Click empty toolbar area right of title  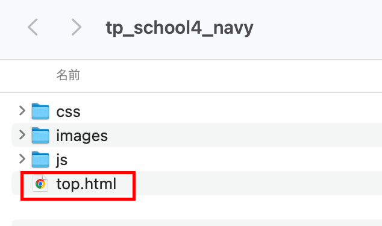[317, 27]
